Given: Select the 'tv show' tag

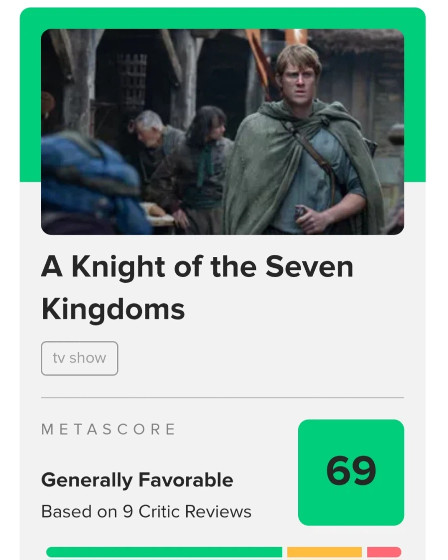Looking at the screenshot, I should (x=79, y=358).
